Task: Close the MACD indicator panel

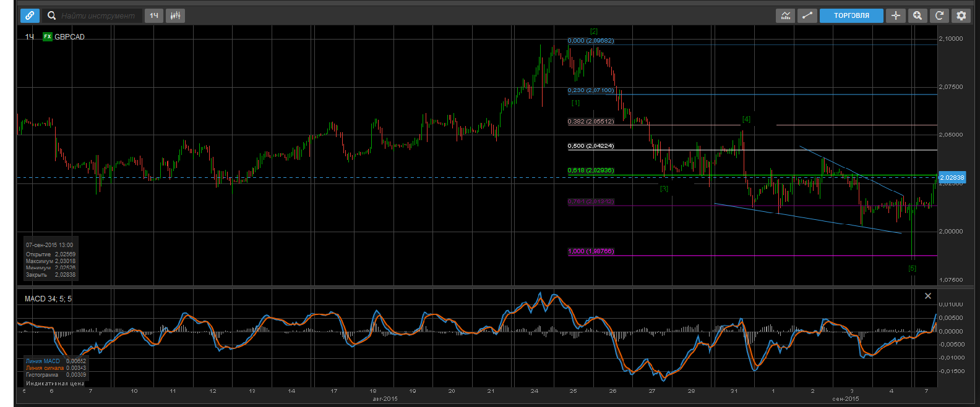Action: click(x=927, y=296)
